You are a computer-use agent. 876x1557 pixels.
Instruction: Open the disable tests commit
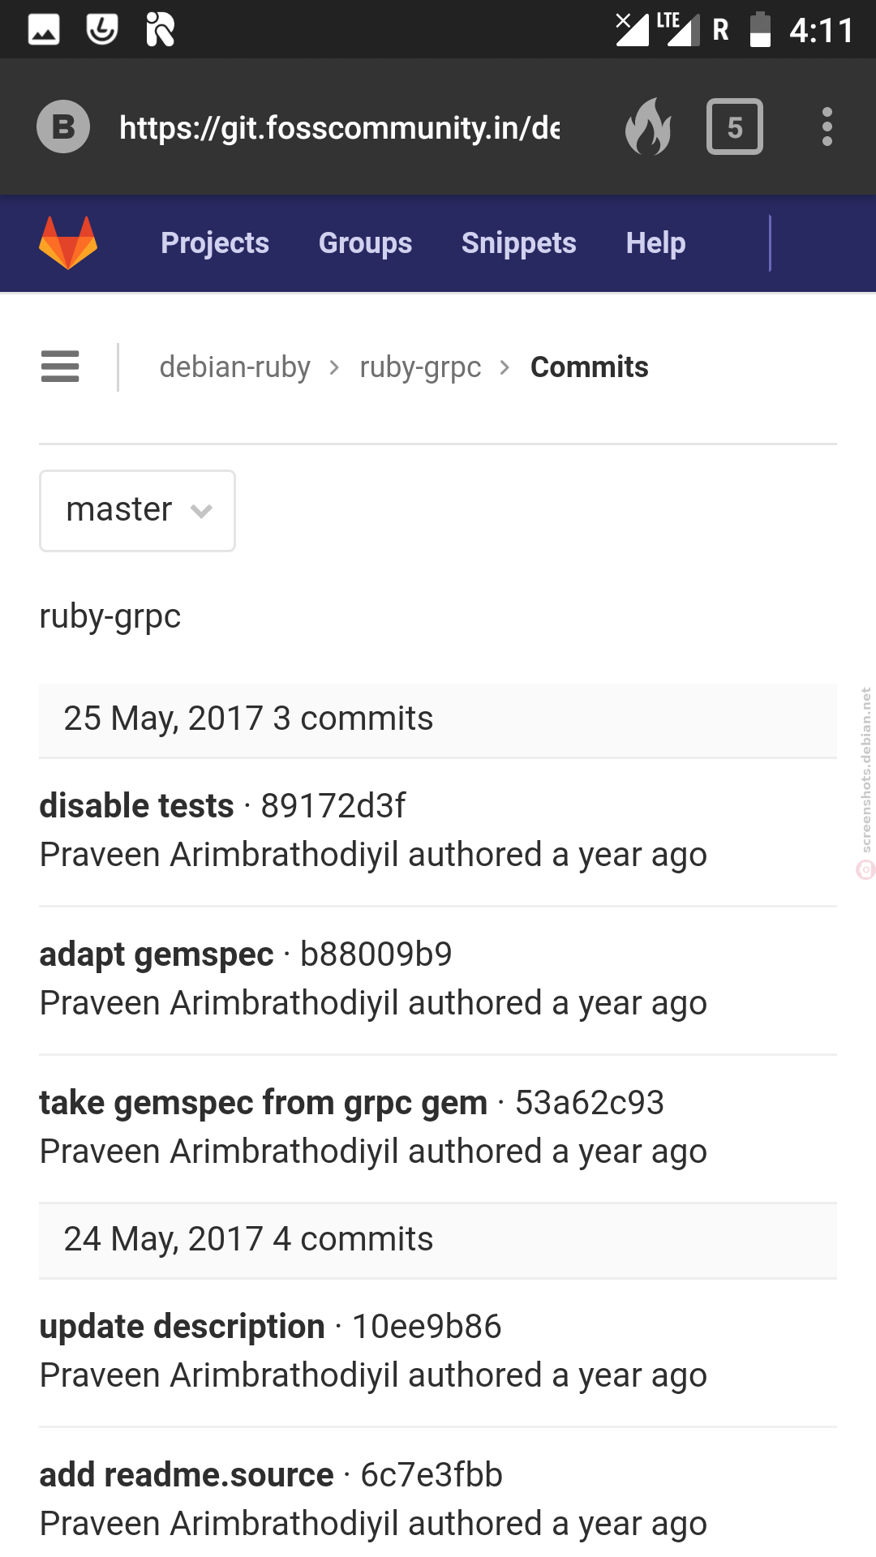pos(137,806)
